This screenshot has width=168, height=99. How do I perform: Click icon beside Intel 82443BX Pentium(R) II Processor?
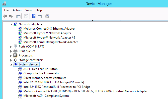point(20,87)
